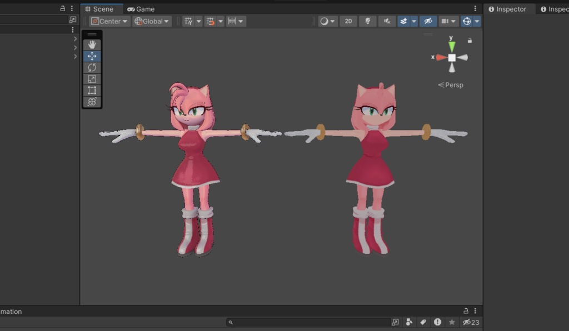The image size is (569, 331).
Task: Open the Center pivot mode dropdown
Action: tap(109, 21)
